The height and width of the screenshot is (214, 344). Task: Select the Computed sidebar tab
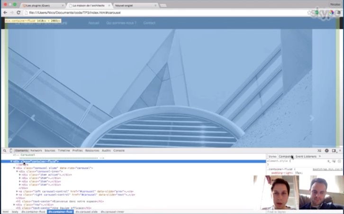click(x=285, y=157)
